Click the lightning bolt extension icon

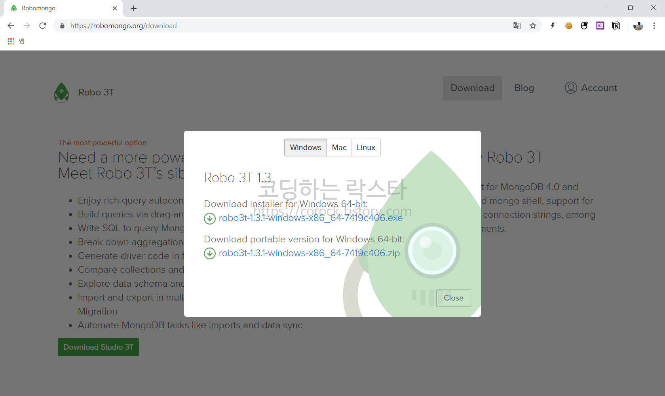(x=553, y=26)
